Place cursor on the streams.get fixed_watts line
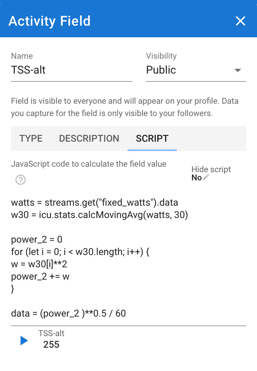 pyautogui.click(x=95, y=203)
